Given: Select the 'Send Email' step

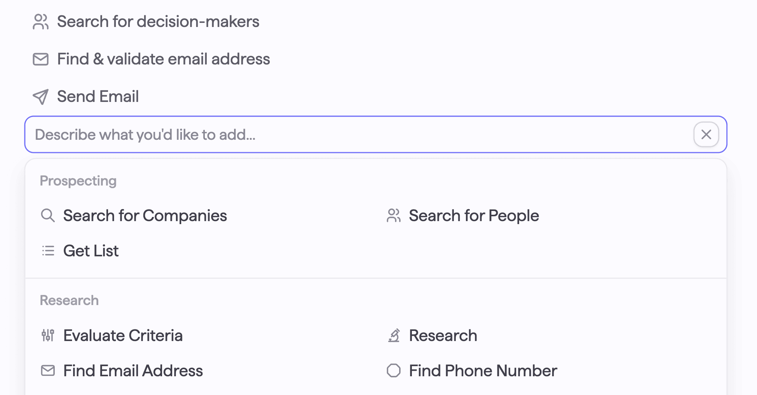Looking at the screenshot, I should (98, 97).
